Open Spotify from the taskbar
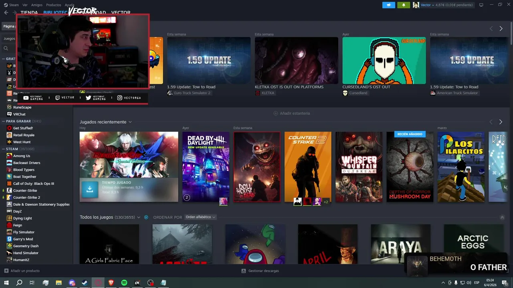The image size is (513, 288). (x=124, y=283)
